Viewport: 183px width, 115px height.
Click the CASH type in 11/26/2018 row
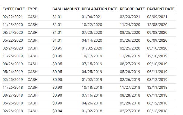33,88
